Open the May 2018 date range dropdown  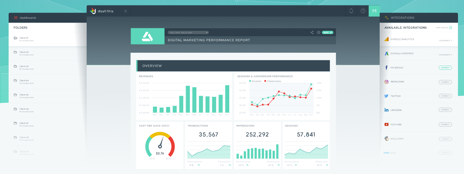tap(188, 33)
